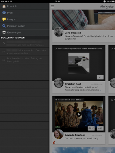Tap the +1 button on Ouya post
Viewport: 115px width, 153px height.
(100, 77)
